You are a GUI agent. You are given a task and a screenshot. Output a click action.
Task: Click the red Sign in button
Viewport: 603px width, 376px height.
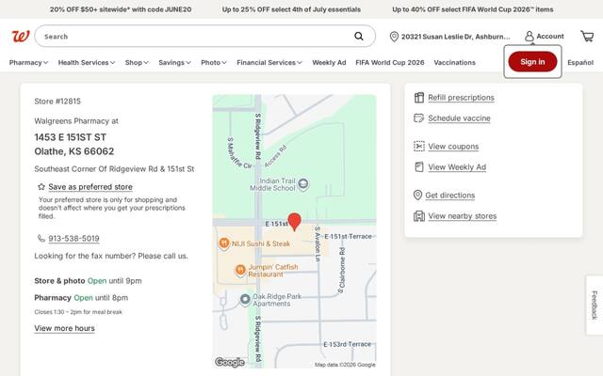coord(532,62)
